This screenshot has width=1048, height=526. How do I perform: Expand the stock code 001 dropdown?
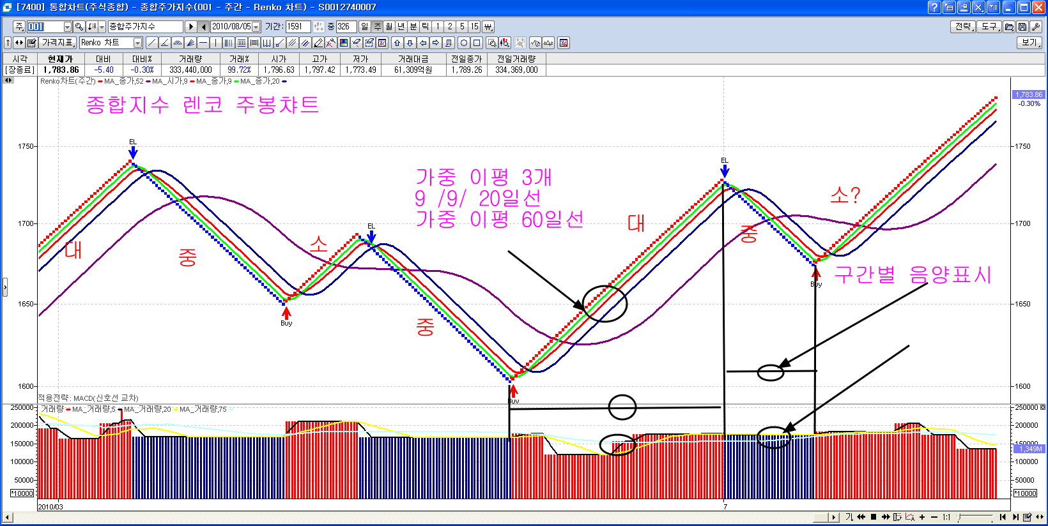coord(68,27)
